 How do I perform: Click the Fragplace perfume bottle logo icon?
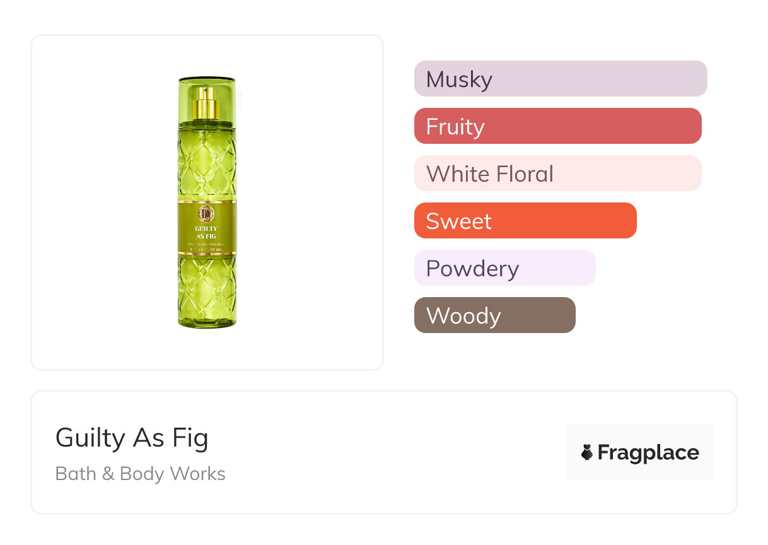pyautogui.click(x=587, y=452)
